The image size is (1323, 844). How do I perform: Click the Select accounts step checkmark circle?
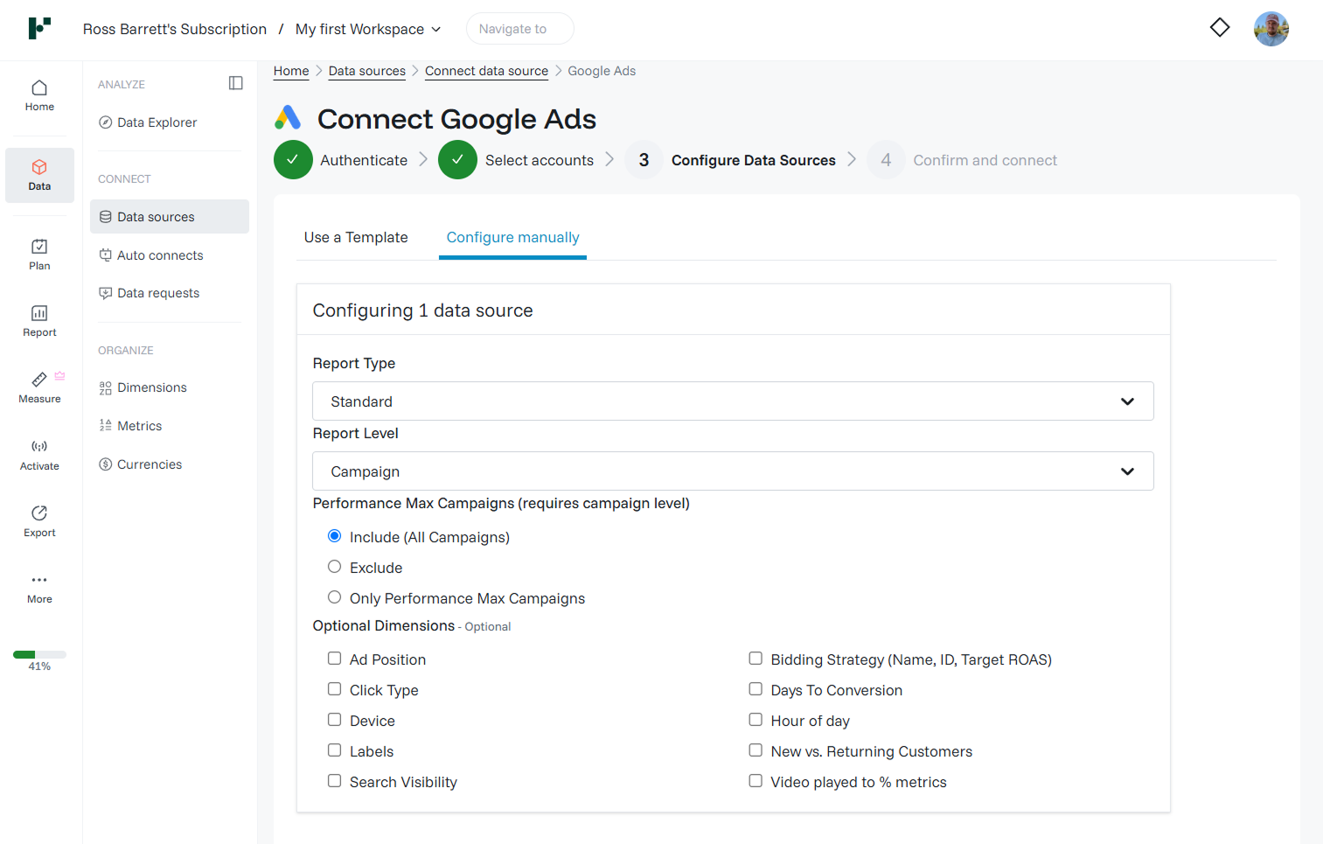coord(457,160)
